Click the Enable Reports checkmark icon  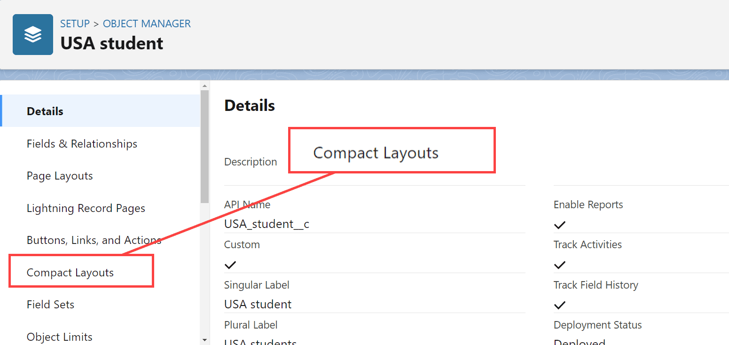click(x=560, y=225)
